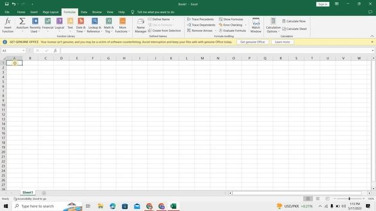Click Get genuine Office button
The height and width of the screenshot is (211, 376).
pyautogui.click(x=253, y=42)
